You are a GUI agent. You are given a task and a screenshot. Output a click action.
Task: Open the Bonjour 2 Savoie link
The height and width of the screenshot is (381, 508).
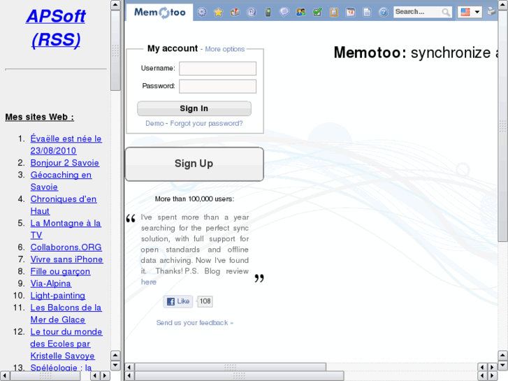(x=65, y=163)
